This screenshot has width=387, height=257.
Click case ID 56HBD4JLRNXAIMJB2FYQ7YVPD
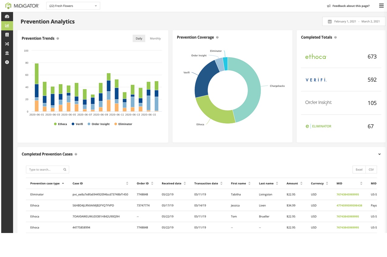pos(93,205)
